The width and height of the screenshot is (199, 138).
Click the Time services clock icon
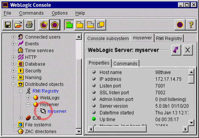tap(21, 50)
